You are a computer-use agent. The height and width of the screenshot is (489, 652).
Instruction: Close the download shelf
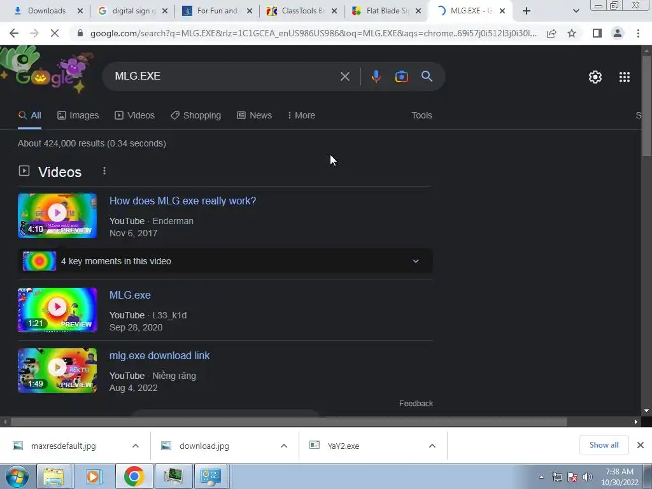click(641, 445)
